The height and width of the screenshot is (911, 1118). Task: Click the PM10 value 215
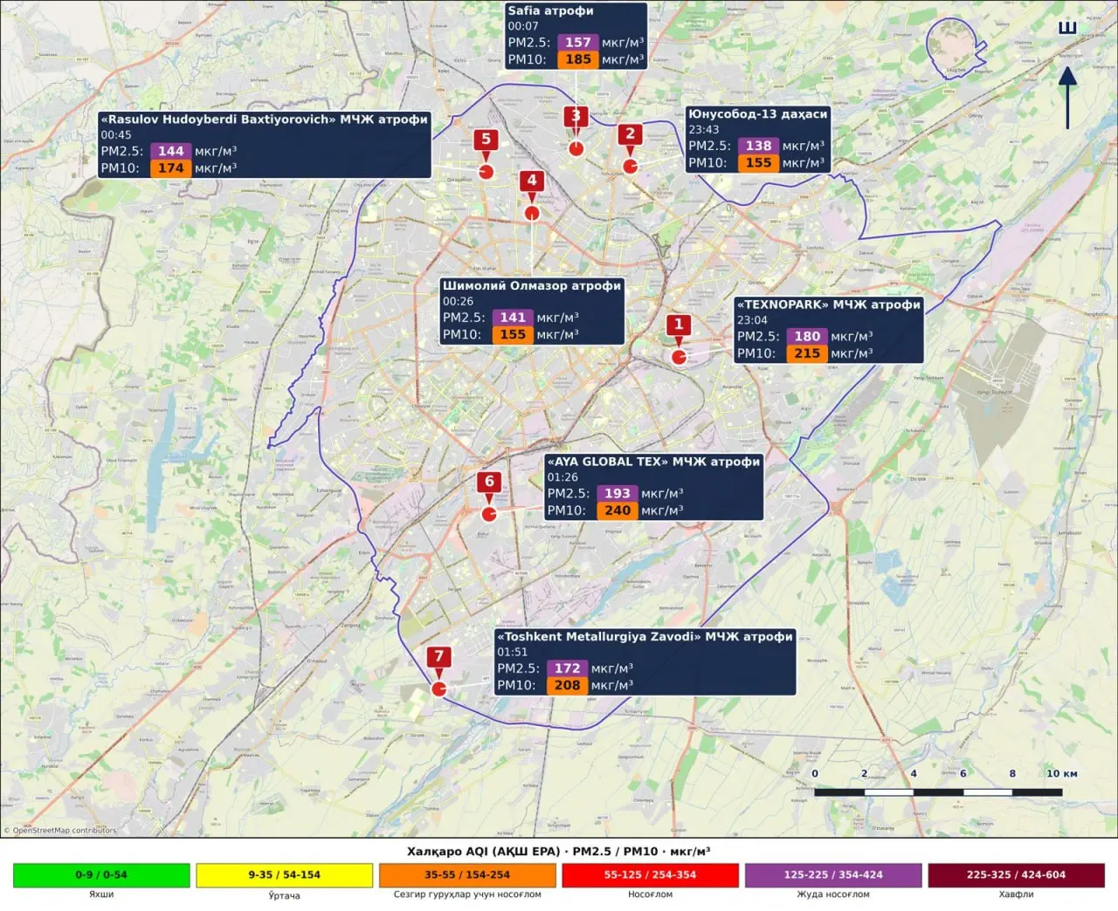point(807,353)
